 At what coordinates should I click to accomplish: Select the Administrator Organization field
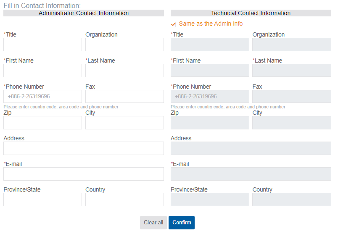point(124,45)
